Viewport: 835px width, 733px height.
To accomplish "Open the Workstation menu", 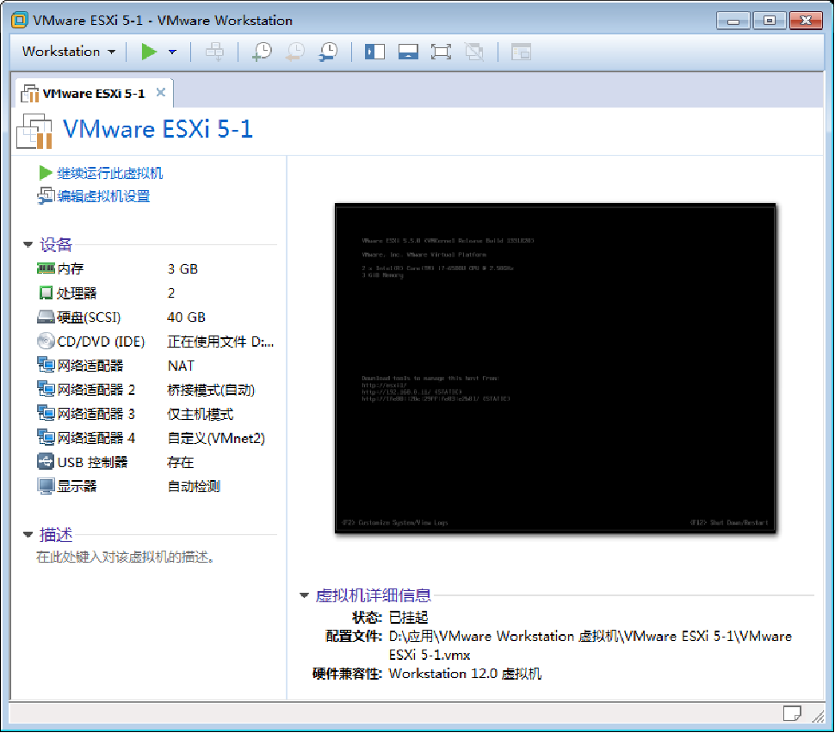I will pyautogui.click(x=68, y=52).
